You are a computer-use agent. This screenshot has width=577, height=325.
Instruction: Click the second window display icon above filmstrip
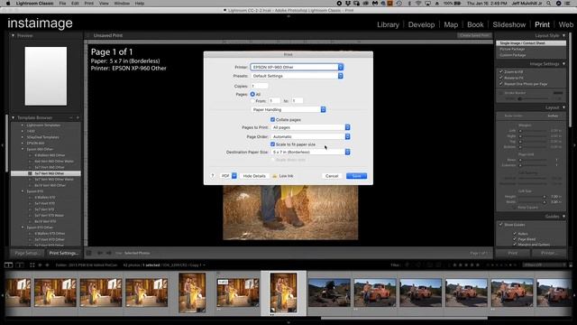[20, 265]
